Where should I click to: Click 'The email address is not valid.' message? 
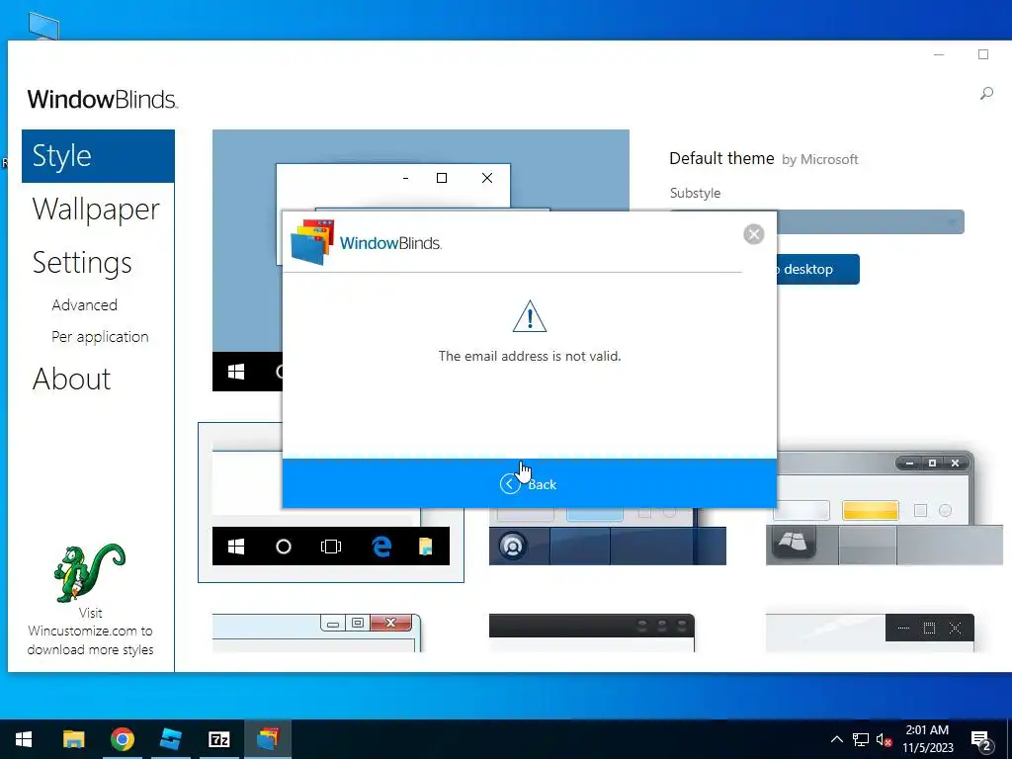click(530, 356)
